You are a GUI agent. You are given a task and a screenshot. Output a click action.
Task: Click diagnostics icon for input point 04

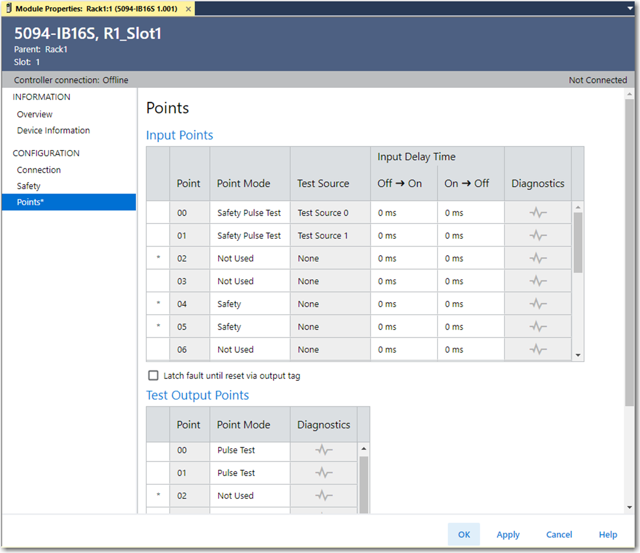click(538, 304)
